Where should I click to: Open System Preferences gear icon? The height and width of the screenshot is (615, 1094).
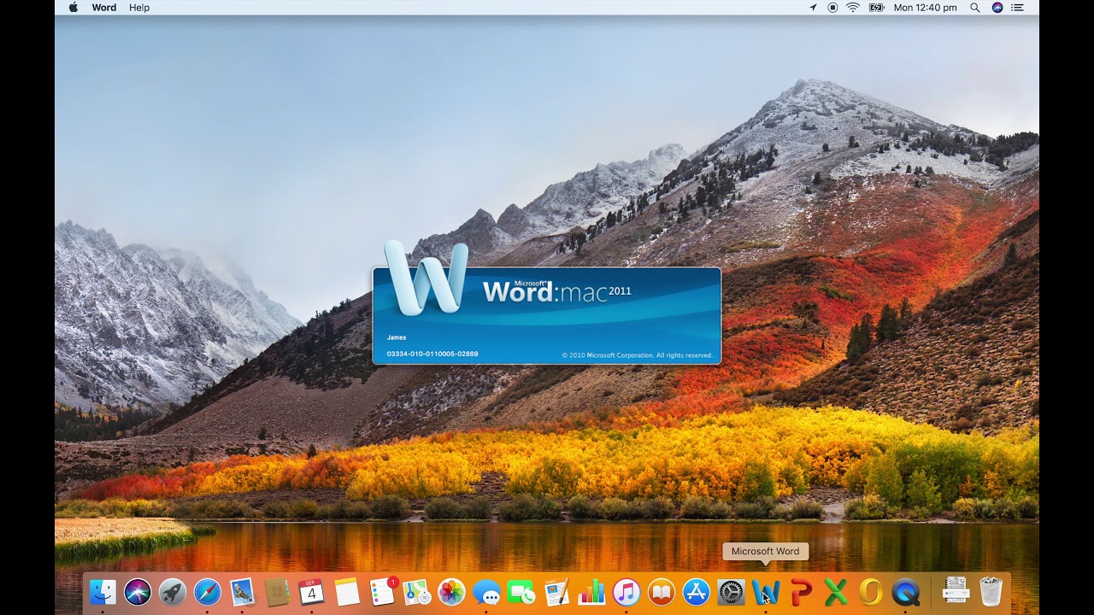click(731, 591)
